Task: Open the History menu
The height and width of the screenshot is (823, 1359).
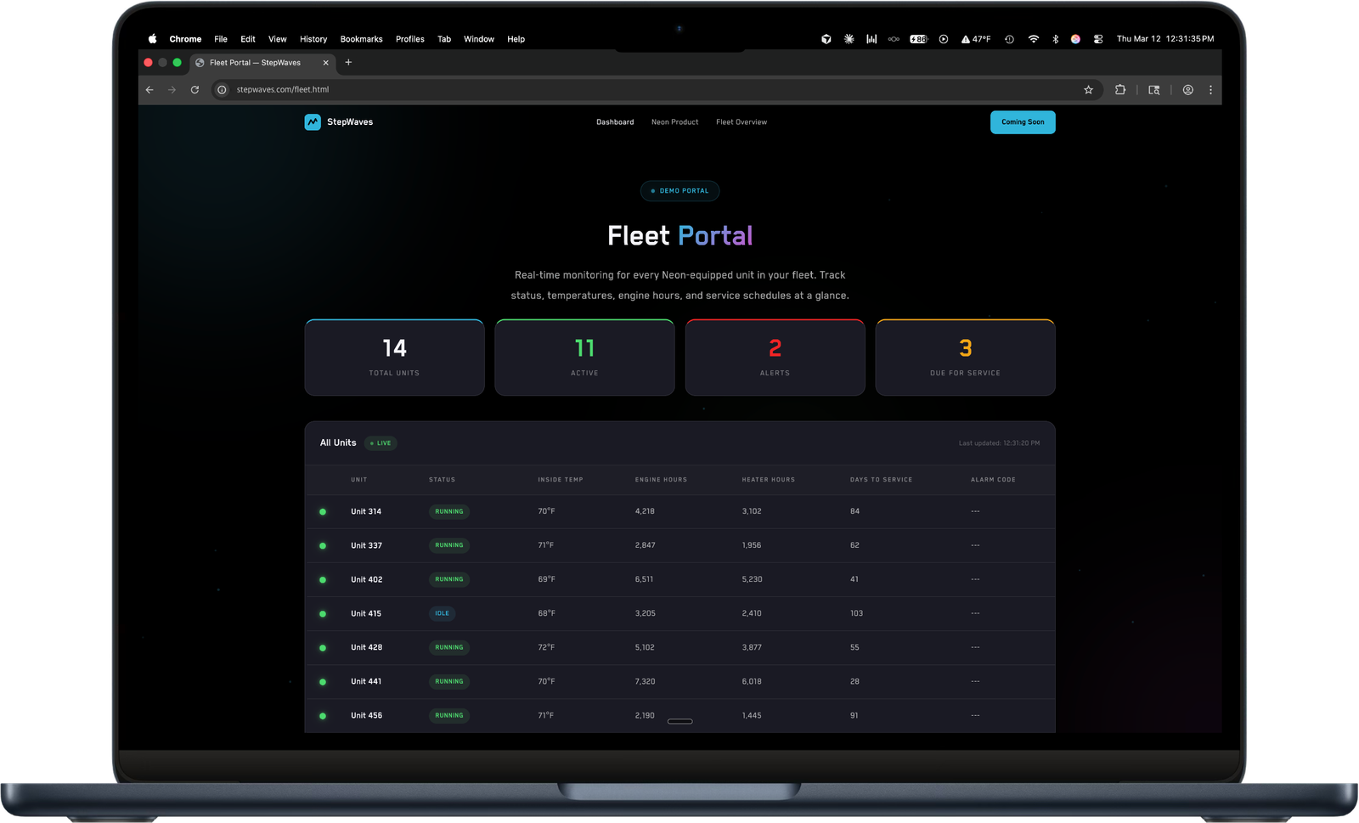Action: point(313,38)
